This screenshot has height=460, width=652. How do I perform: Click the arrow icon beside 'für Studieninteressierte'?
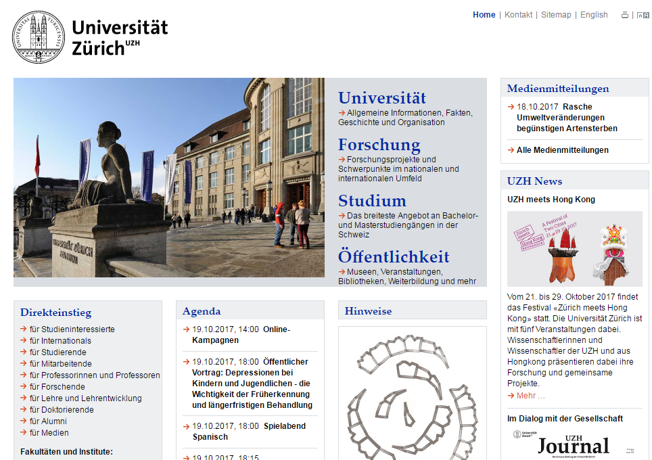pos(24,329)
